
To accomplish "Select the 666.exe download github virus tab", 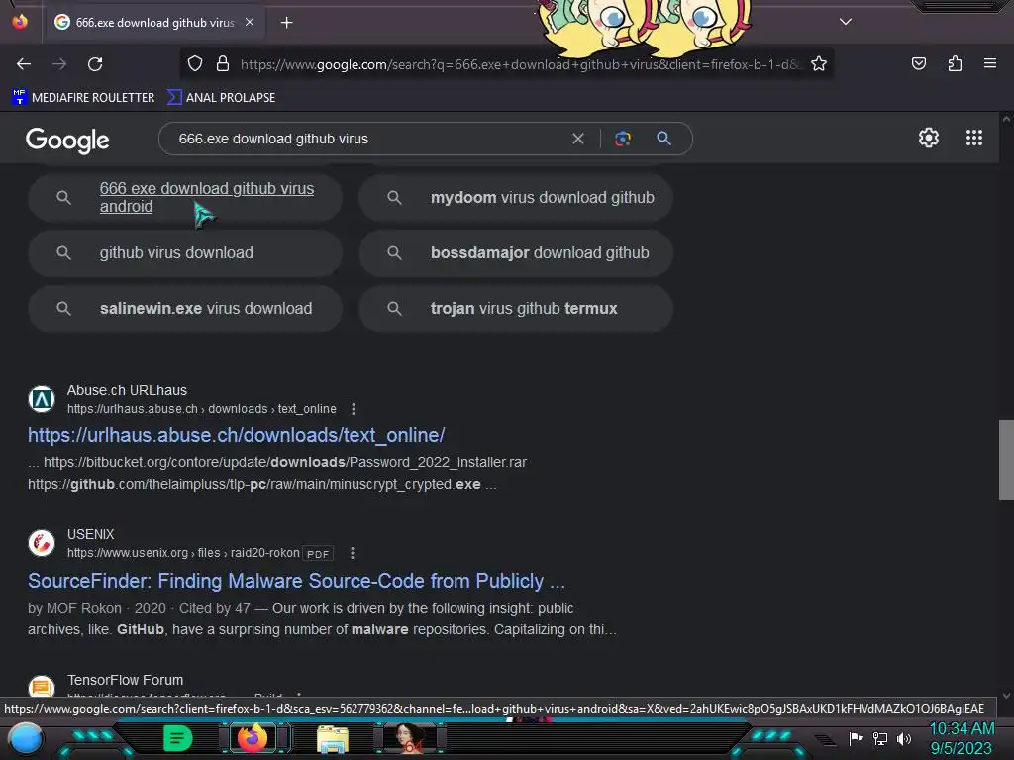I will tap(153, 23).
